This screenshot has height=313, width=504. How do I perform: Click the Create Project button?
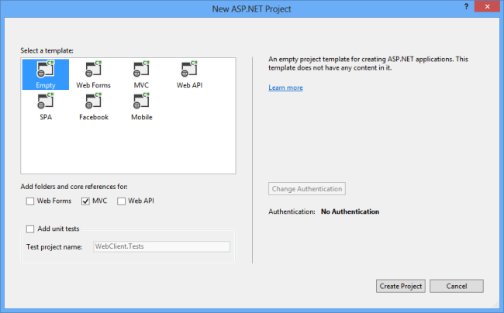(x=401, y=286)
